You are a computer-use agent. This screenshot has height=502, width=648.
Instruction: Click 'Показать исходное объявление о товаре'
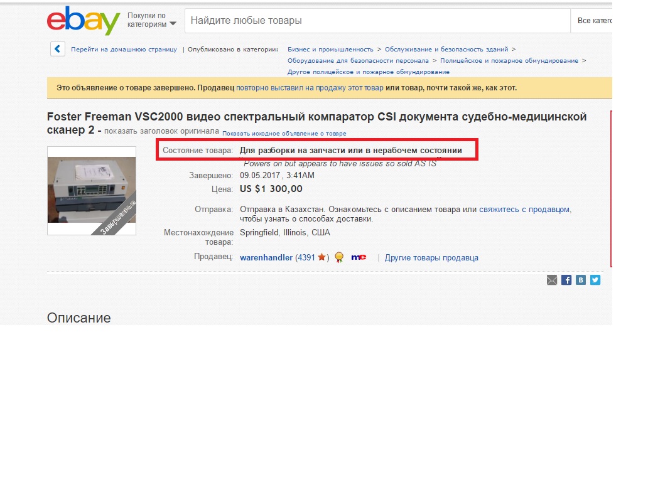284,134
